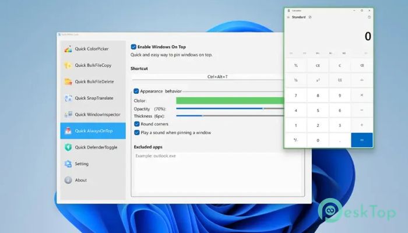The height and width of the screenshot is (233, 408).
Task: Select Quick AlwaysOnTop menu label
Action: tap(94, 131)
